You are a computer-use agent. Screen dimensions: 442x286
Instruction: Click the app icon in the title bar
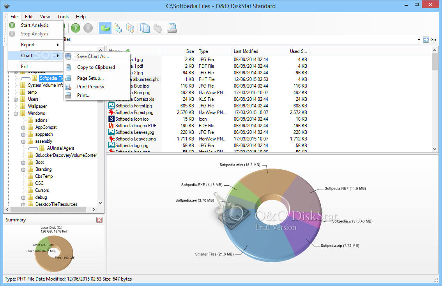[7, 6]
